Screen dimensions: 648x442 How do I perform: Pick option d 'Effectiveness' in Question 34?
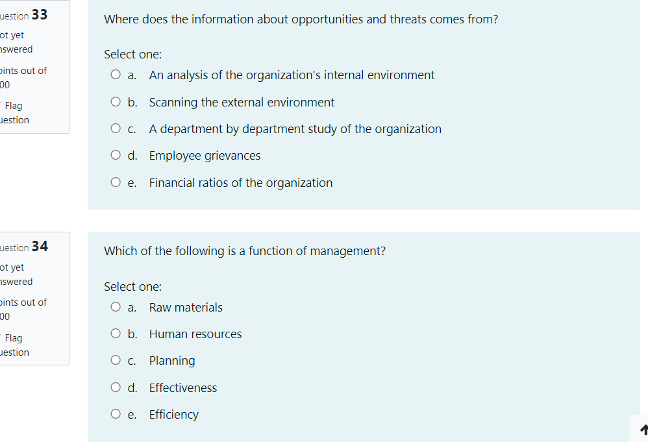(x=115, y=387)
